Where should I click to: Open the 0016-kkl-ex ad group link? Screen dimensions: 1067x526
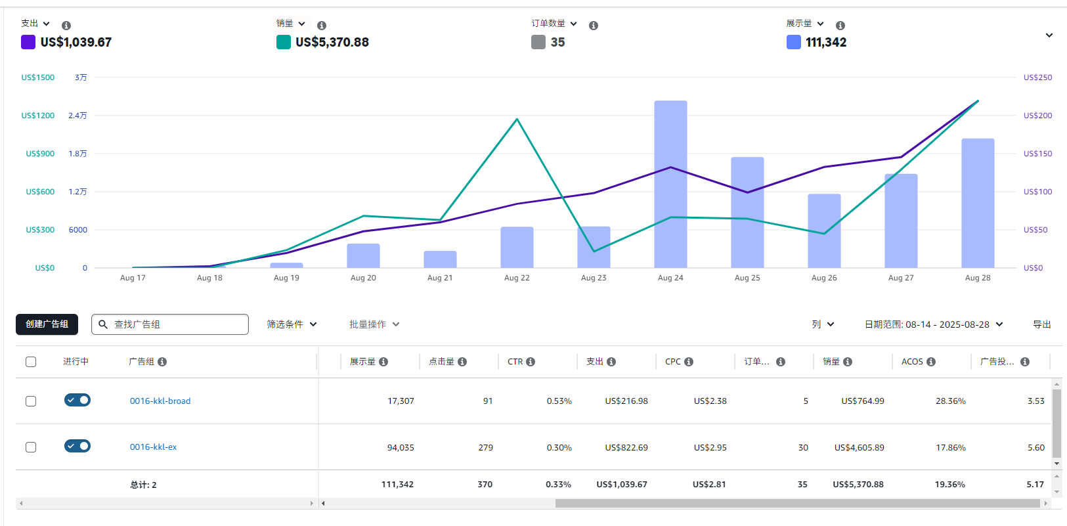153,447
